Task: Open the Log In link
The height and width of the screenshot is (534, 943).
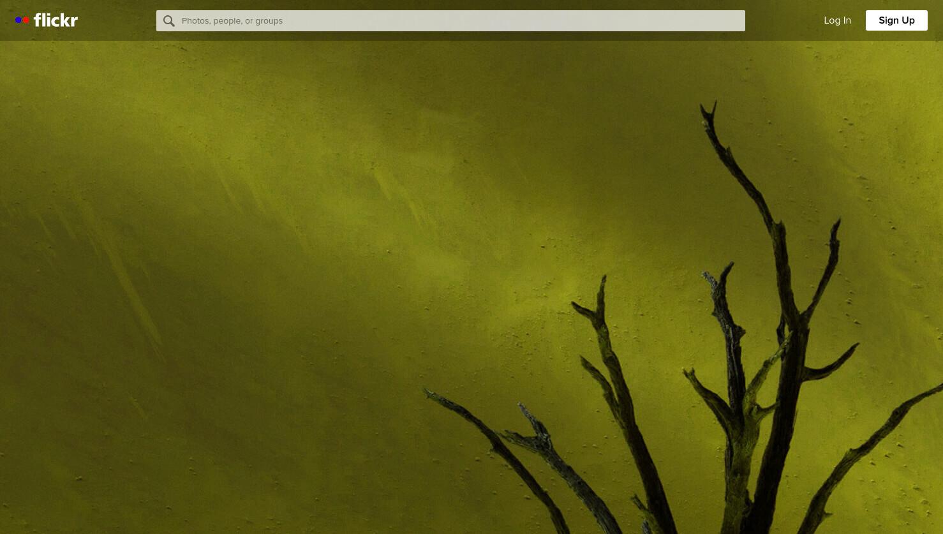Action: click(x=837, y=20)
